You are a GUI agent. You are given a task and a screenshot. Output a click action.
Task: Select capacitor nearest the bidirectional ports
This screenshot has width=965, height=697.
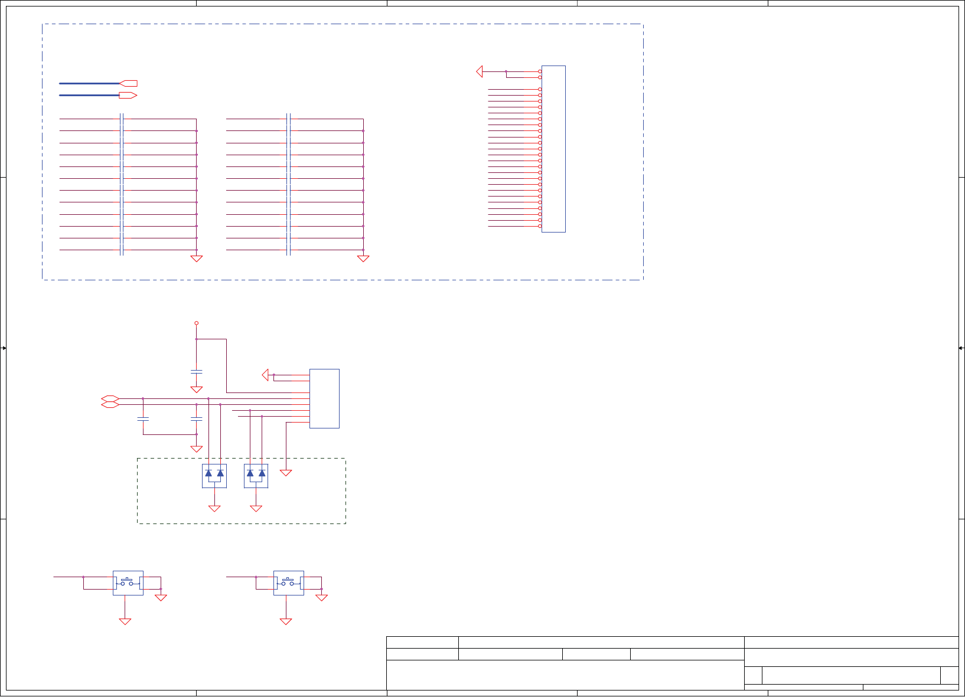click(x=143, y=419)
